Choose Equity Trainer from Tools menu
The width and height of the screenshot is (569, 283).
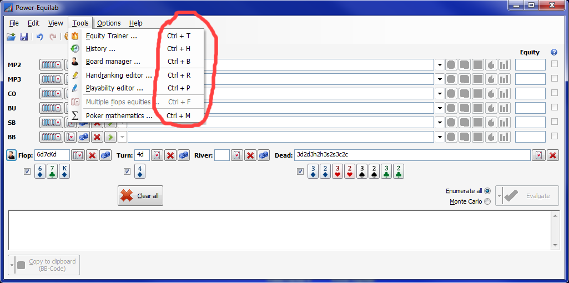(x=137, y=36)
